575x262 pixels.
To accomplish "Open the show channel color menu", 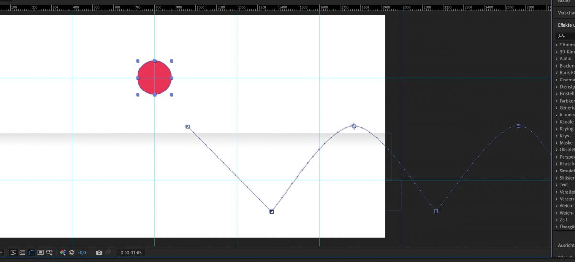I will click(x=63, y=252).
